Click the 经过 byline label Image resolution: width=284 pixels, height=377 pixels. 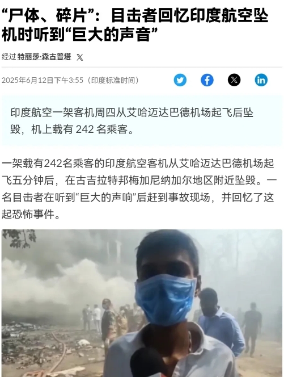click(9, 57)
